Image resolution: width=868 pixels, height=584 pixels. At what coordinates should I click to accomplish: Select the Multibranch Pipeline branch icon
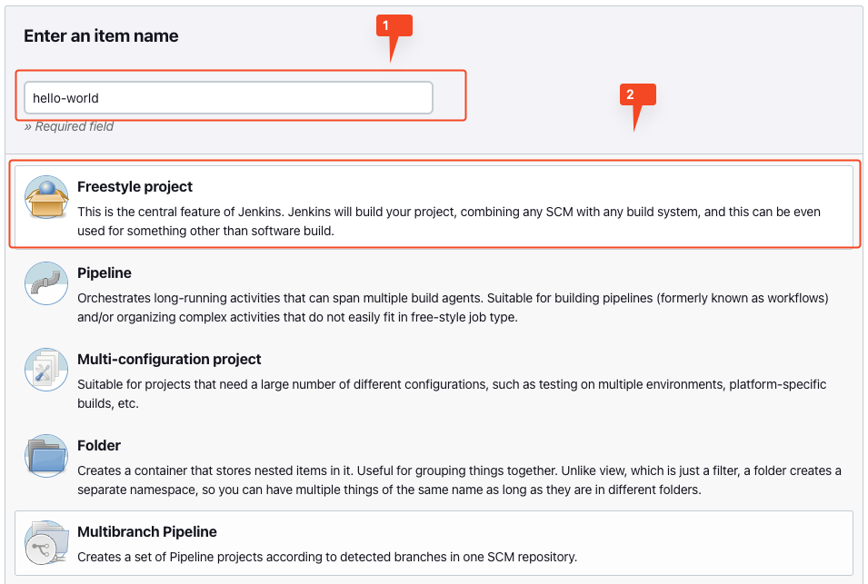click(46, 542)
